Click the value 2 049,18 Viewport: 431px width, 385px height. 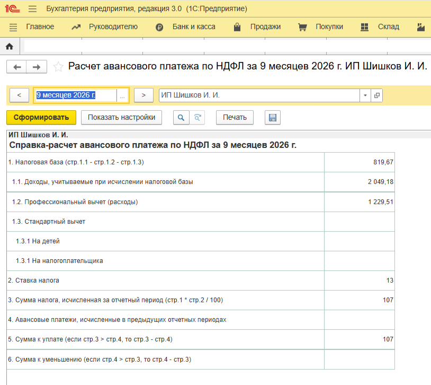(x=380, y=182)
